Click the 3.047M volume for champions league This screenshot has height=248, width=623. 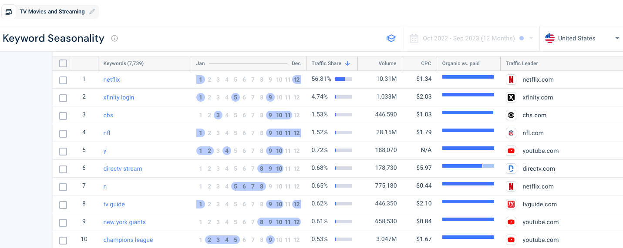[386, 240]
